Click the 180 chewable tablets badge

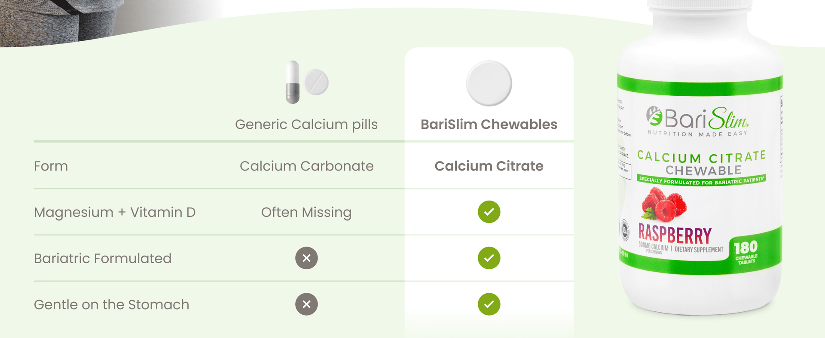tap(746, 252)
